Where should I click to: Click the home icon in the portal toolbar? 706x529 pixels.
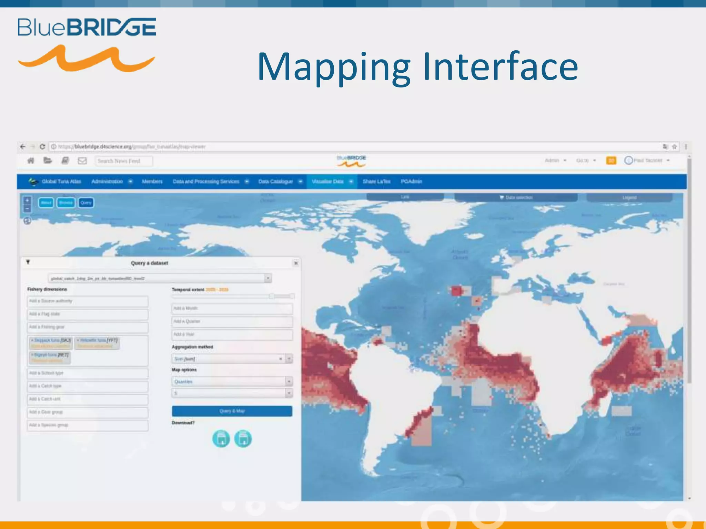pyautogui.click(x=31, y=160)
